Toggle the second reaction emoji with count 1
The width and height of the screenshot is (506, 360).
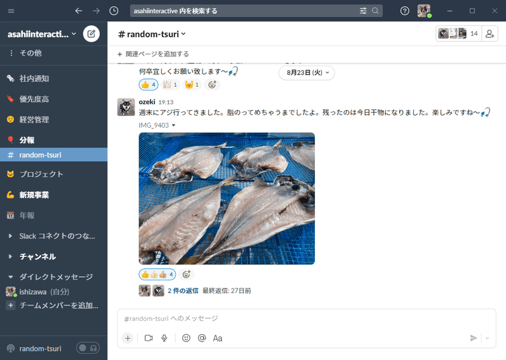(x=170, y=85)
